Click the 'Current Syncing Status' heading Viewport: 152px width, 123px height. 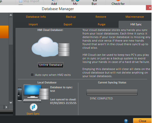point(112,82)
